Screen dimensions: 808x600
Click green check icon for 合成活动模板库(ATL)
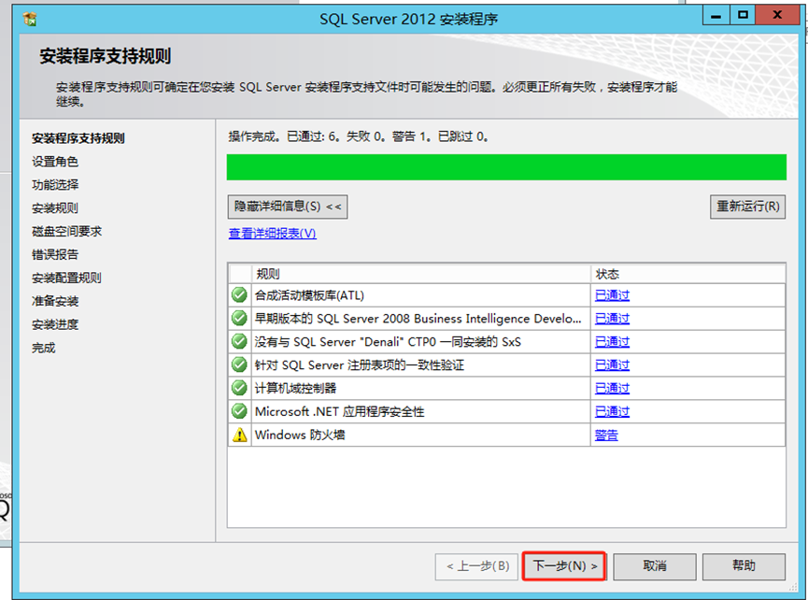(239, 294)
